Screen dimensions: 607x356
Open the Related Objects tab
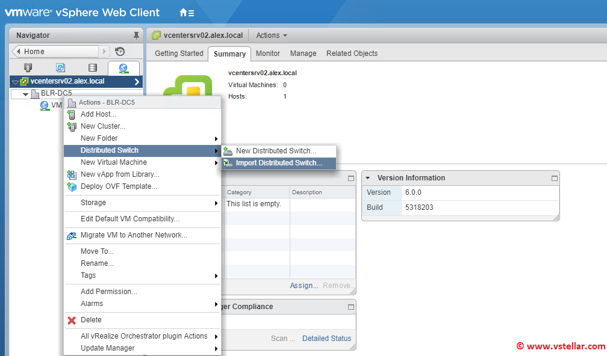click(352, 54)
